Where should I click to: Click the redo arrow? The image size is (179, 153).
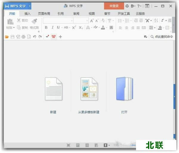pyautogui.click(x=40, y=37)
